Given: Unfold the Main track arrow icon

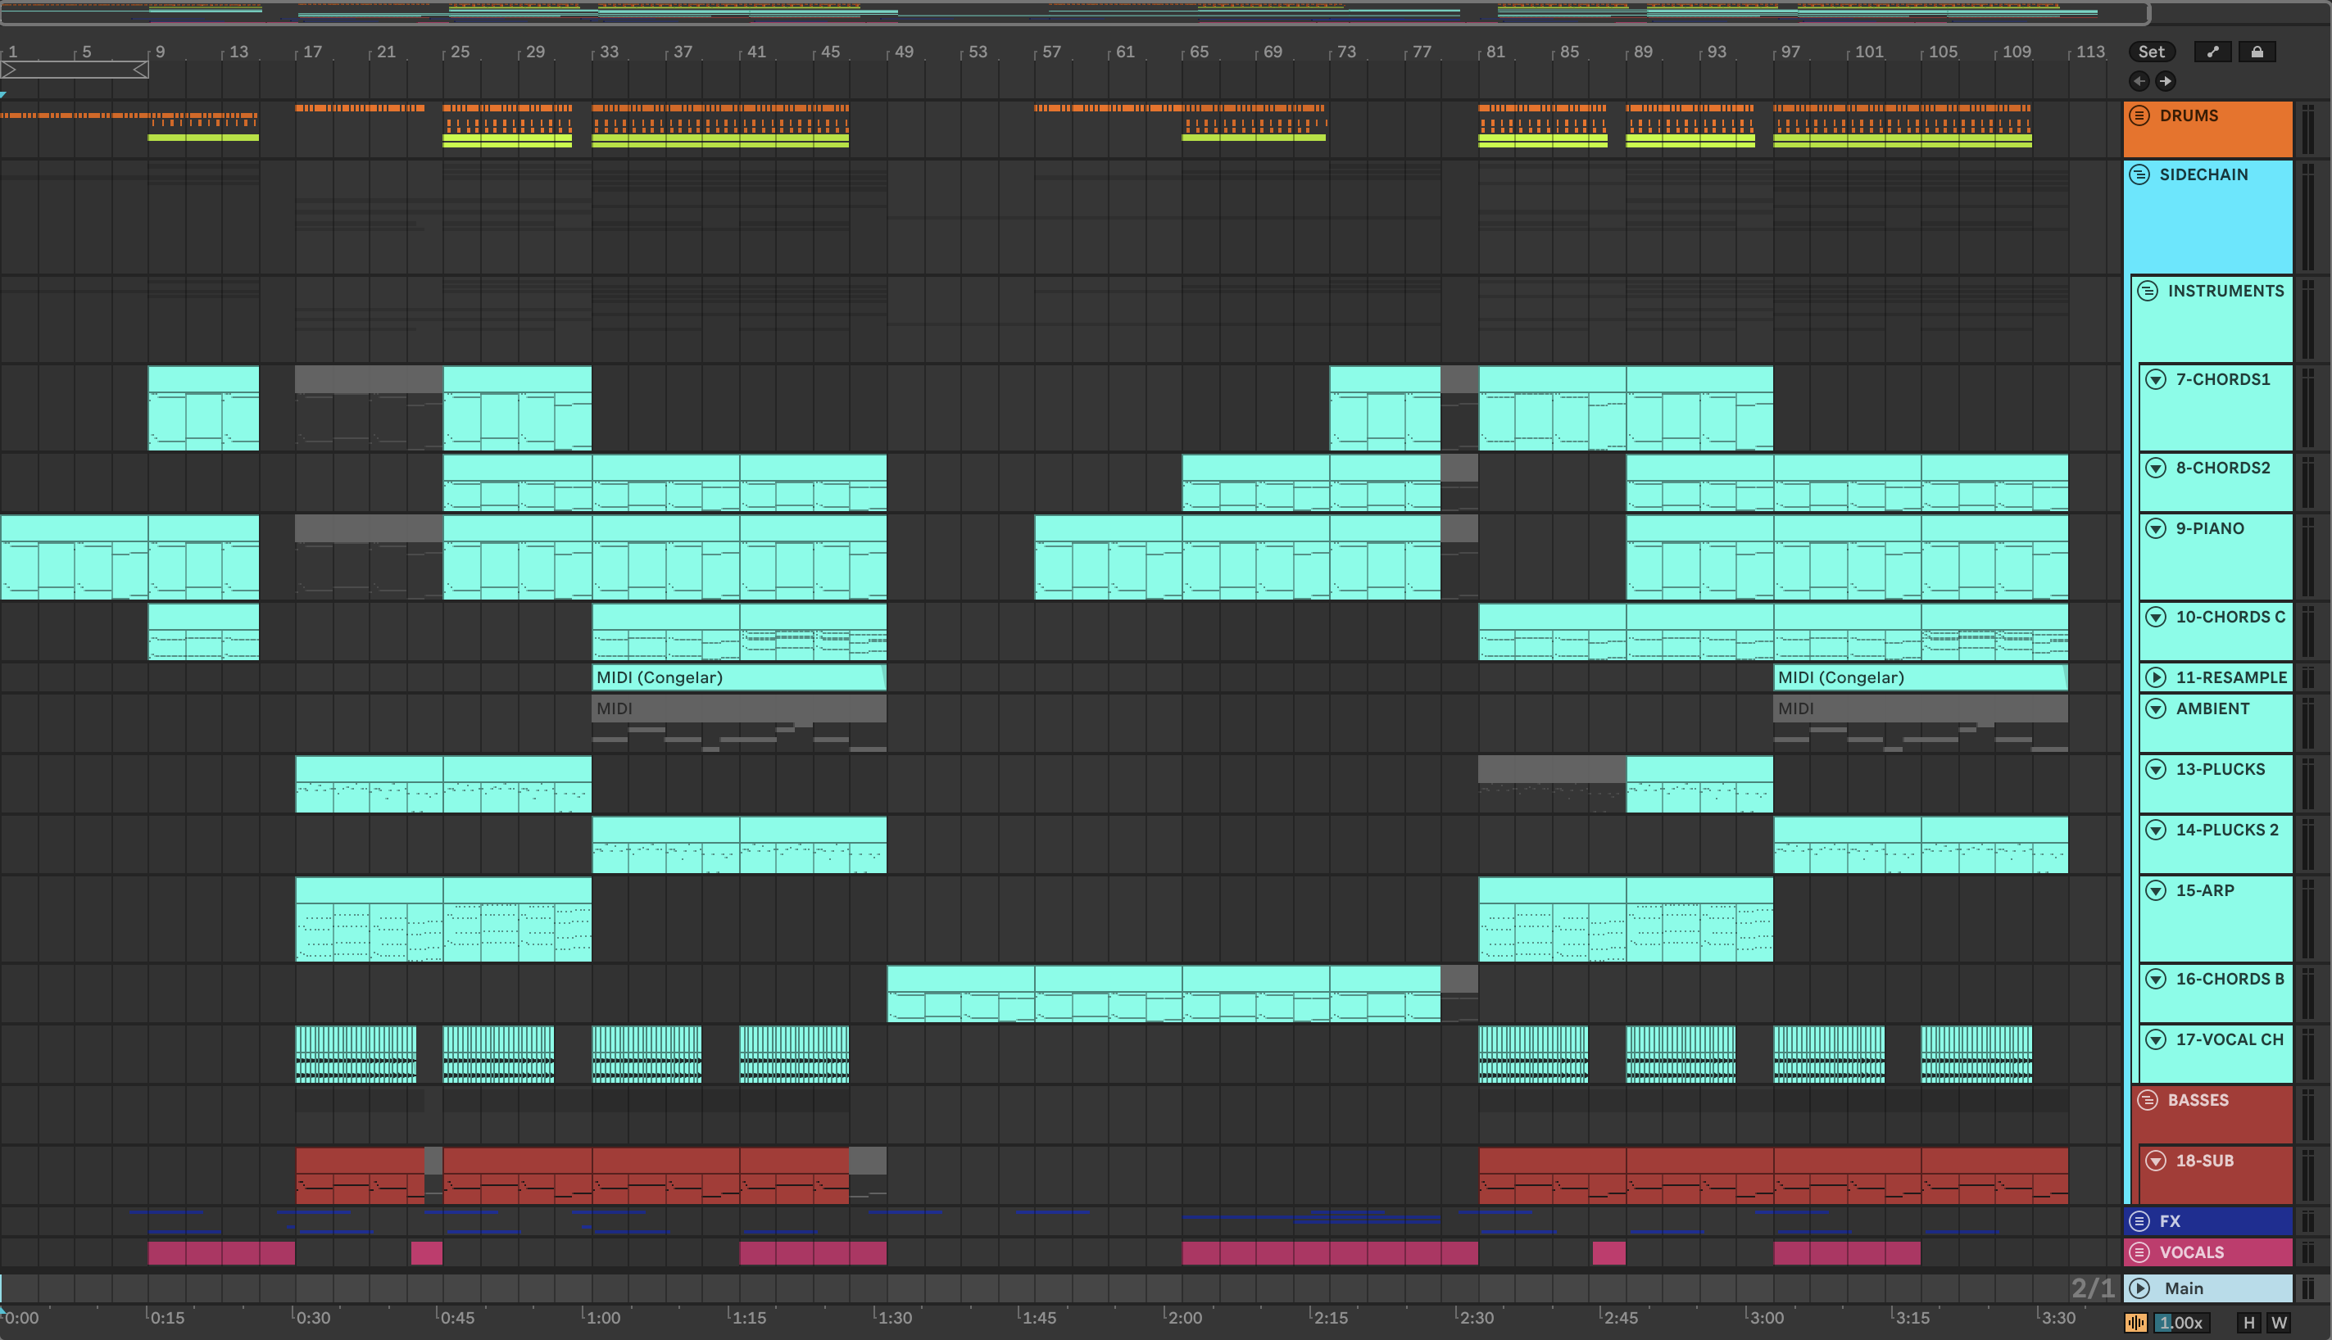Looking at the screenshot, I should click(2139, 1288).
